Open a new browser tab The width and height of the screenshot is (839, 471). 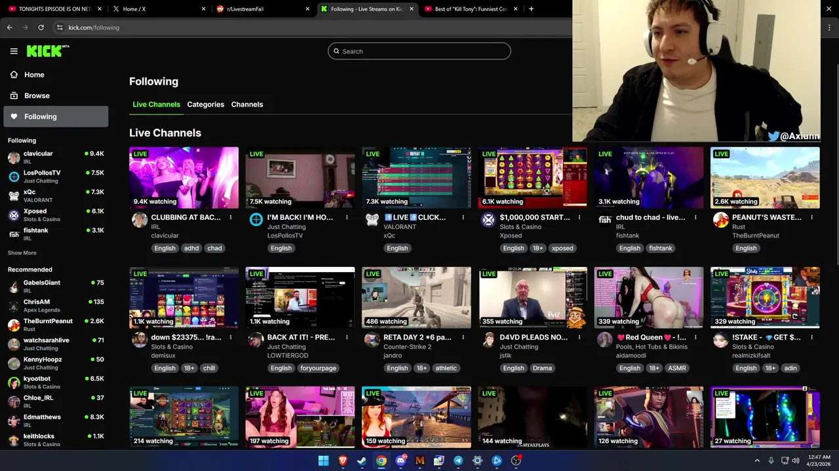pos(531,9)
